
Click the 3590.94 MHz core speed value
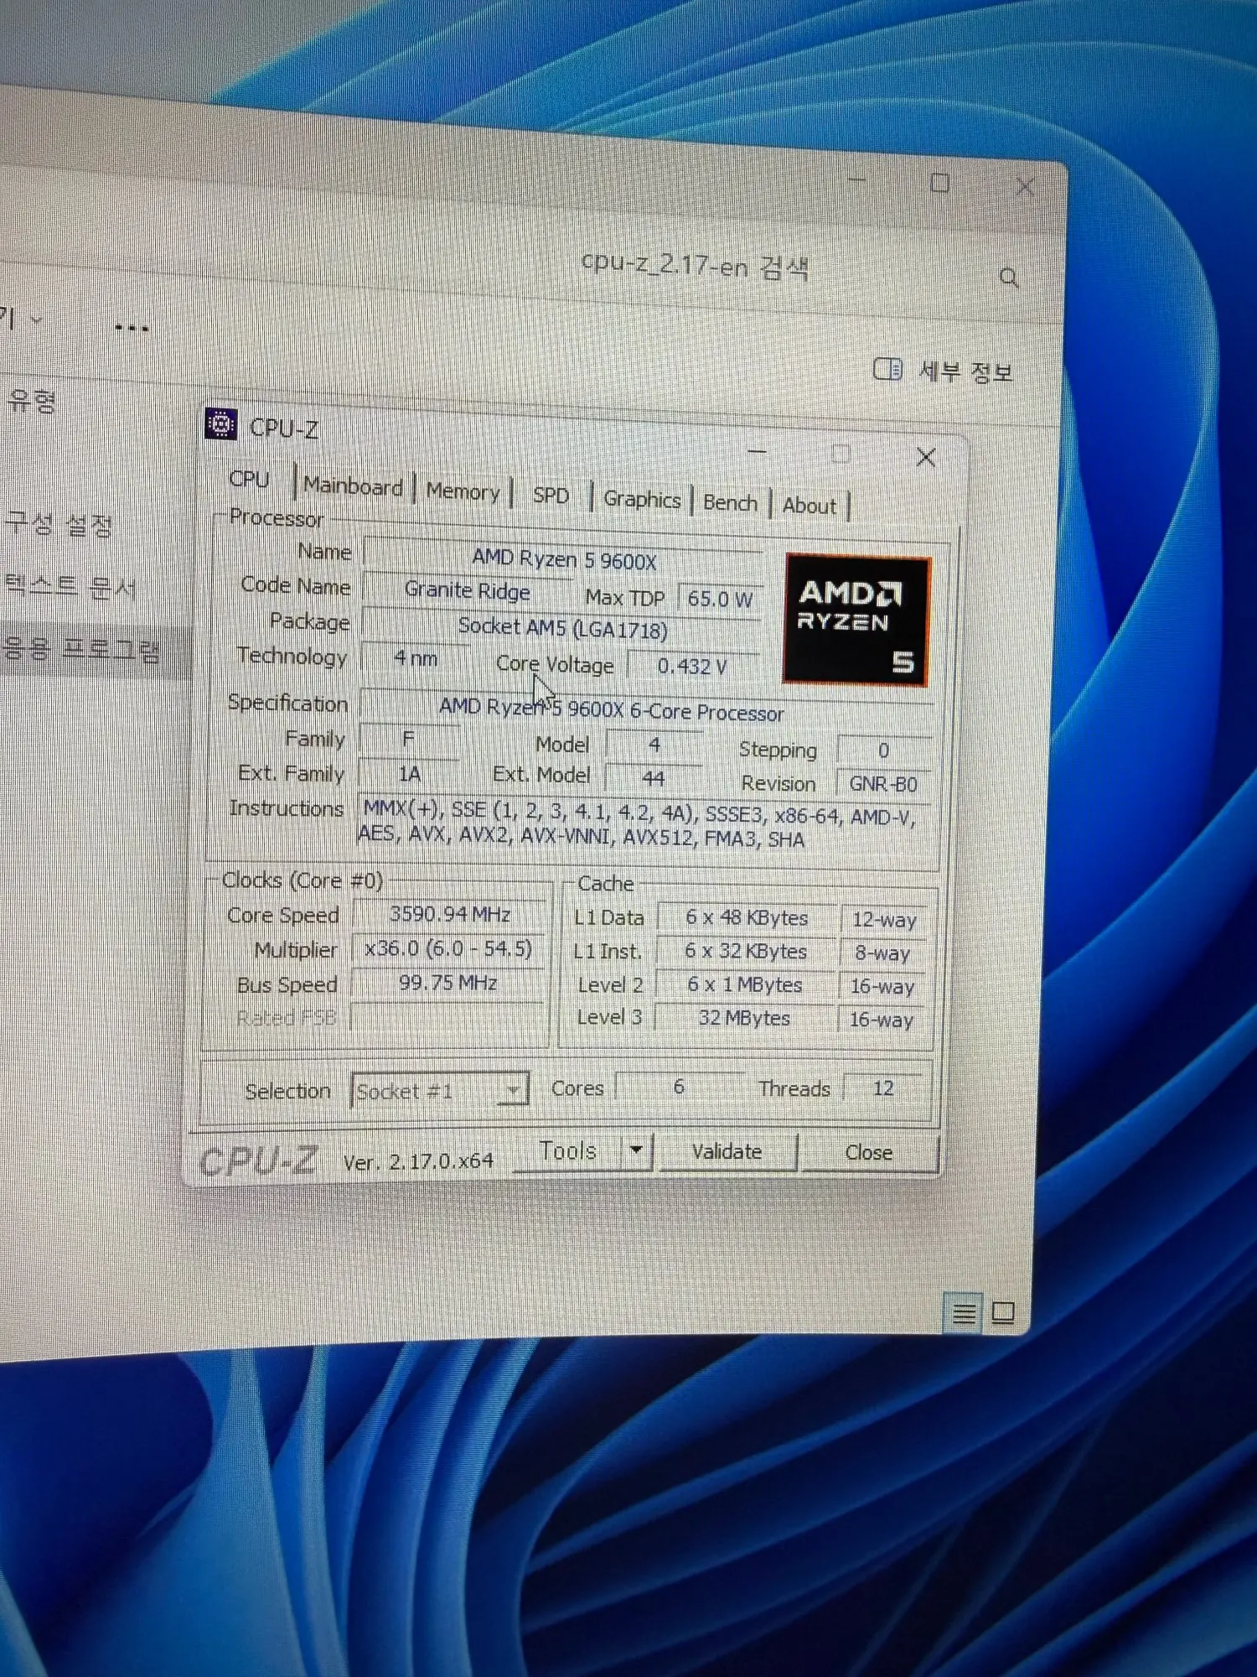point(450,913)
